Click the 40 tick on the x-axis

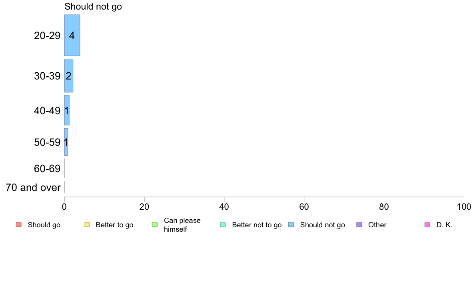pyautogui.click(x=224, y=207)
